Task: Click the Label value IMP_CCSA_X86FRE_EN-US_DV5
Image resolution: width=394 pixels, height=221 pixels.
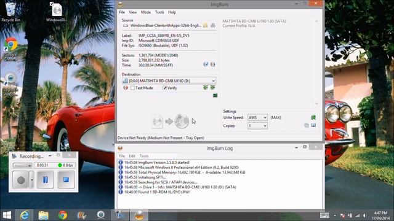Action: click(x=164, y=36)
